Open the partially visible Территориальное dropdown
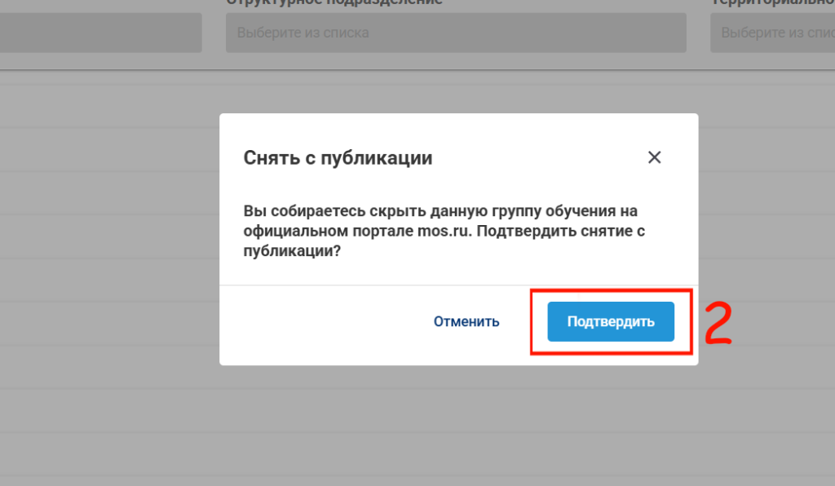 (x=773, y=33)
